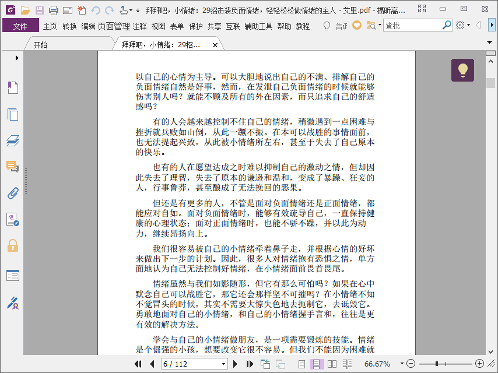
Task: Open the Layers panel icon
Action: 13,140
